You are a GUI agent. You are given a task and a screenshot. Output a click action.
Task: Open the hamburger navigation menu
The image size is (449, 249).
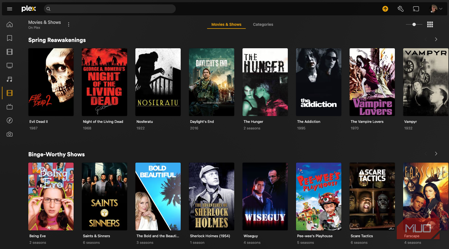pos(10,9)
